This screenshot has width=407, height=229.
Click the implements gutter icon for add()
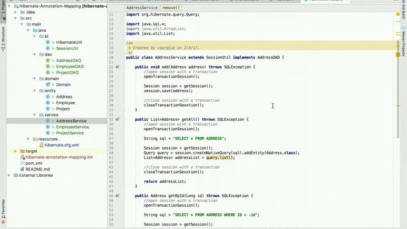pyautogui.click(x=117, y=67)
